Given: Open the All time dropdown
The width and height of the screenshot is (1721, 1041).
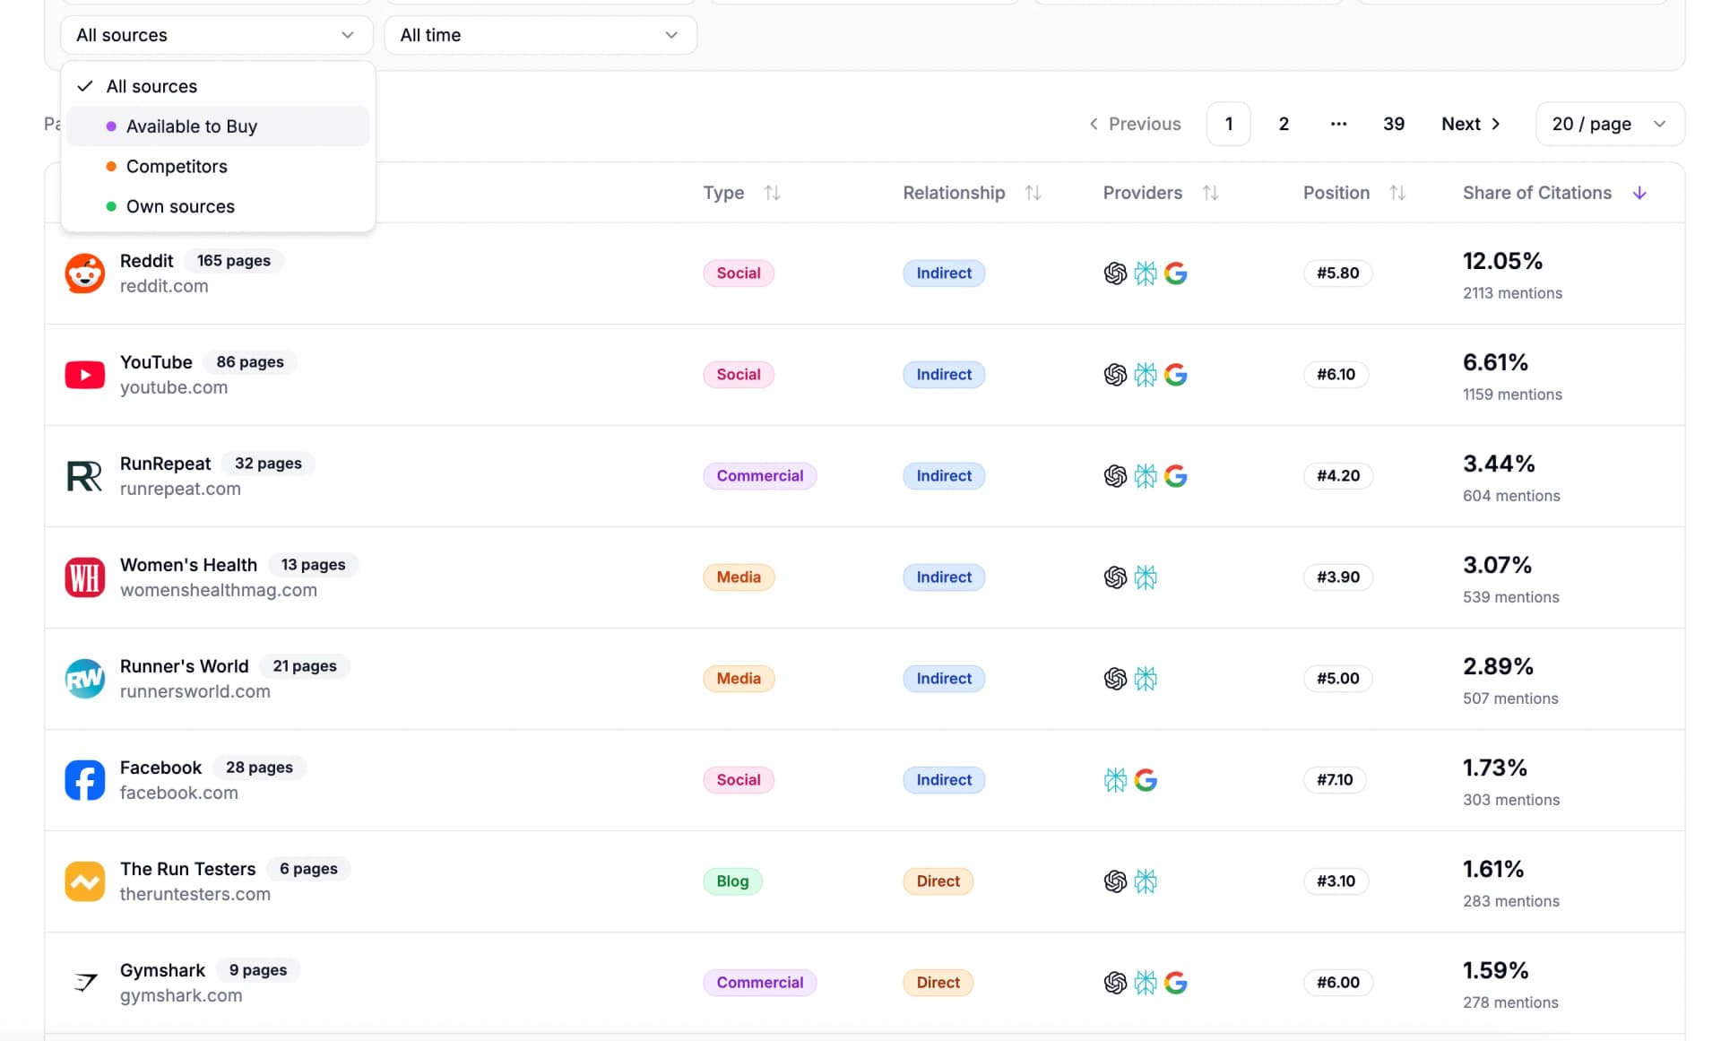Looking at the screenshot, I should coord(540,35).
